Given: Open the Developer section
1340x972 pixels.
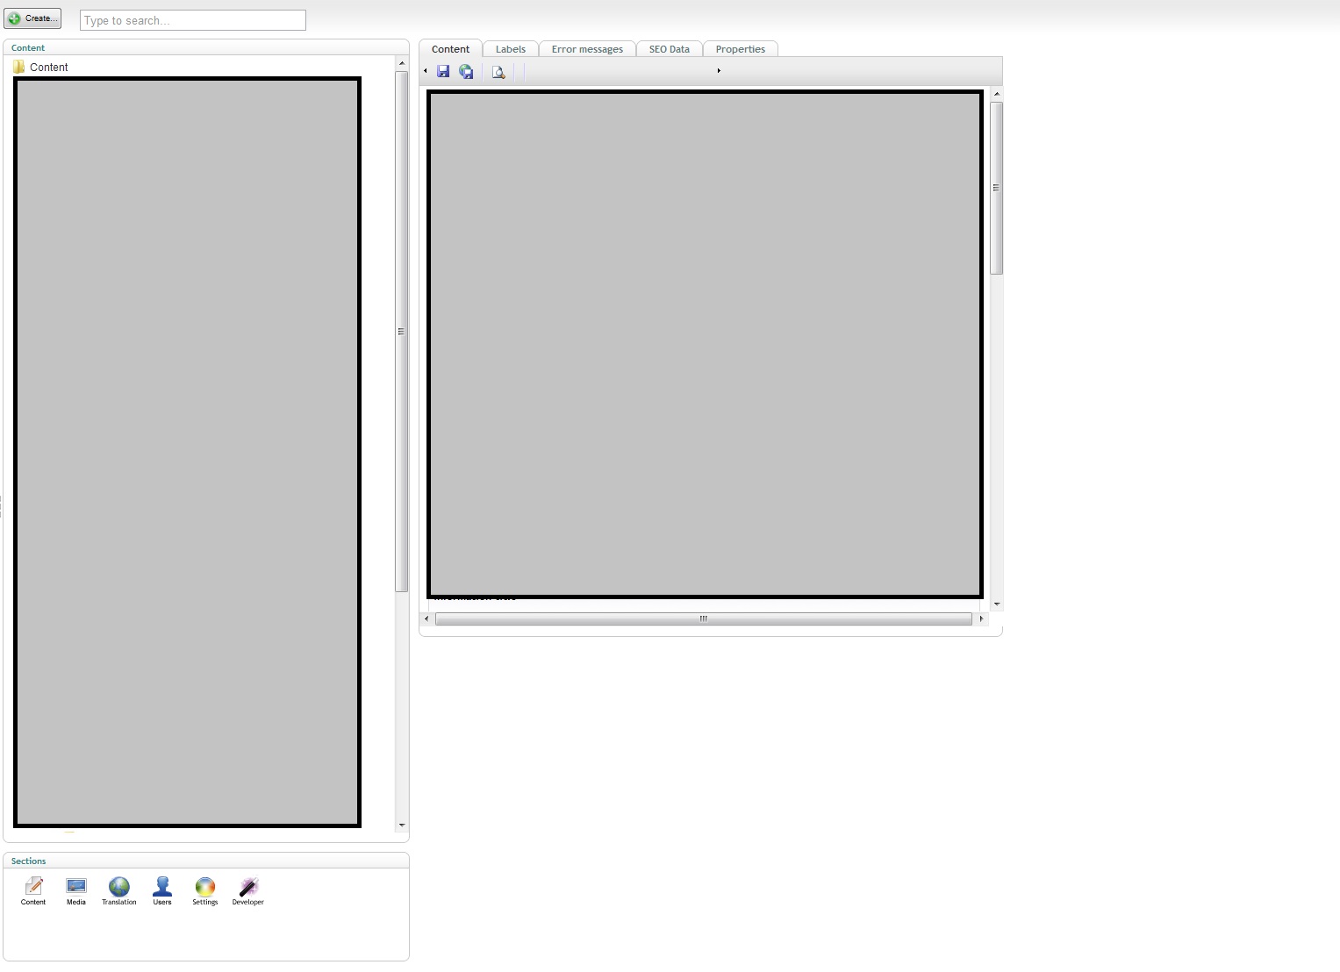Looking at the screenshot, I should (248, 891).
